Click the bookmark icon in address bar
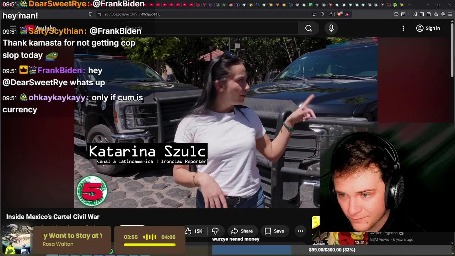Image resolution: width=455 pixels, height=256 pixels. tap(90, 14)
